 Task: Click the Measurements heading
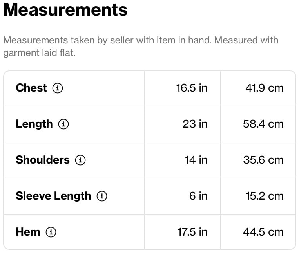coord(65,10)
